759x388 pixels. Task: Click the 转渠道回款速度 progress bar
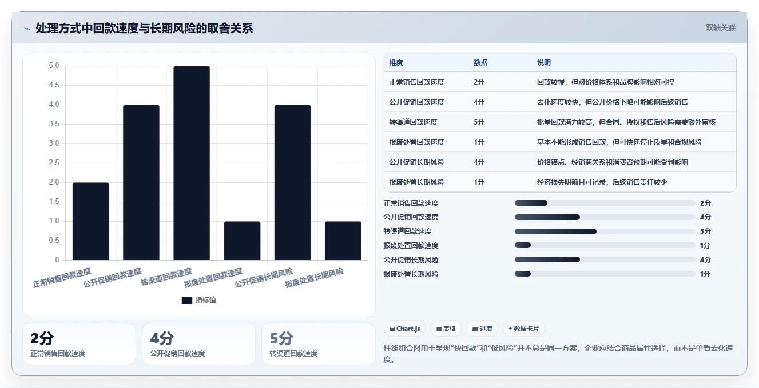click(605, 231)
